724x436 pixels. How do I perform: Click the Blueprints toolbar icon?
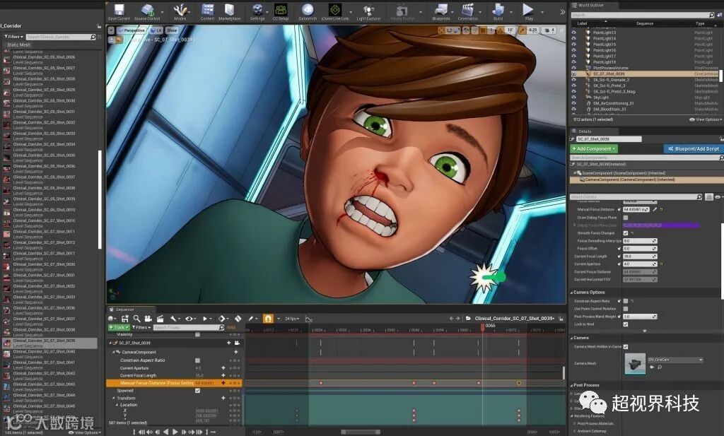click(x=440, y=11)
